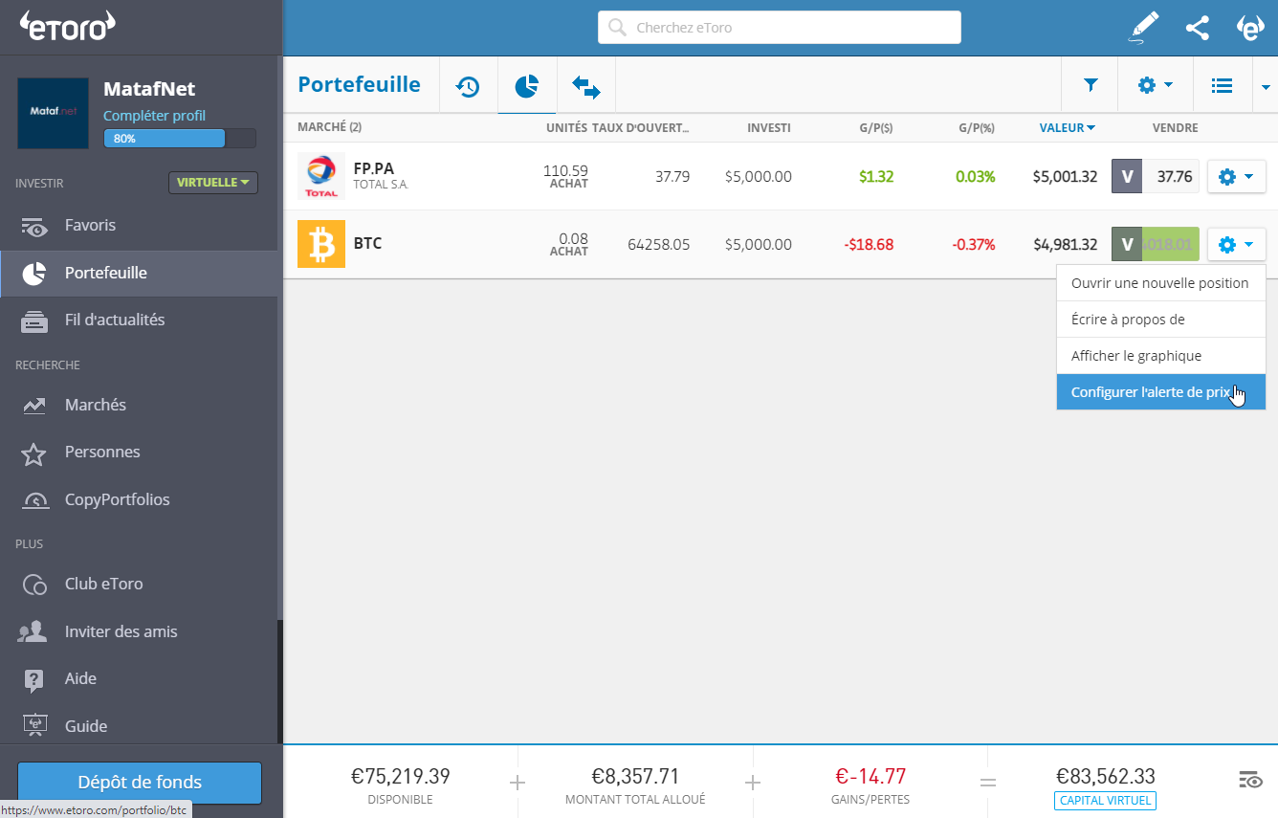Select Écrire à propos de
Image resolution: width=1278 pixels, height=818 pixels.
(x=1161, y=320)
